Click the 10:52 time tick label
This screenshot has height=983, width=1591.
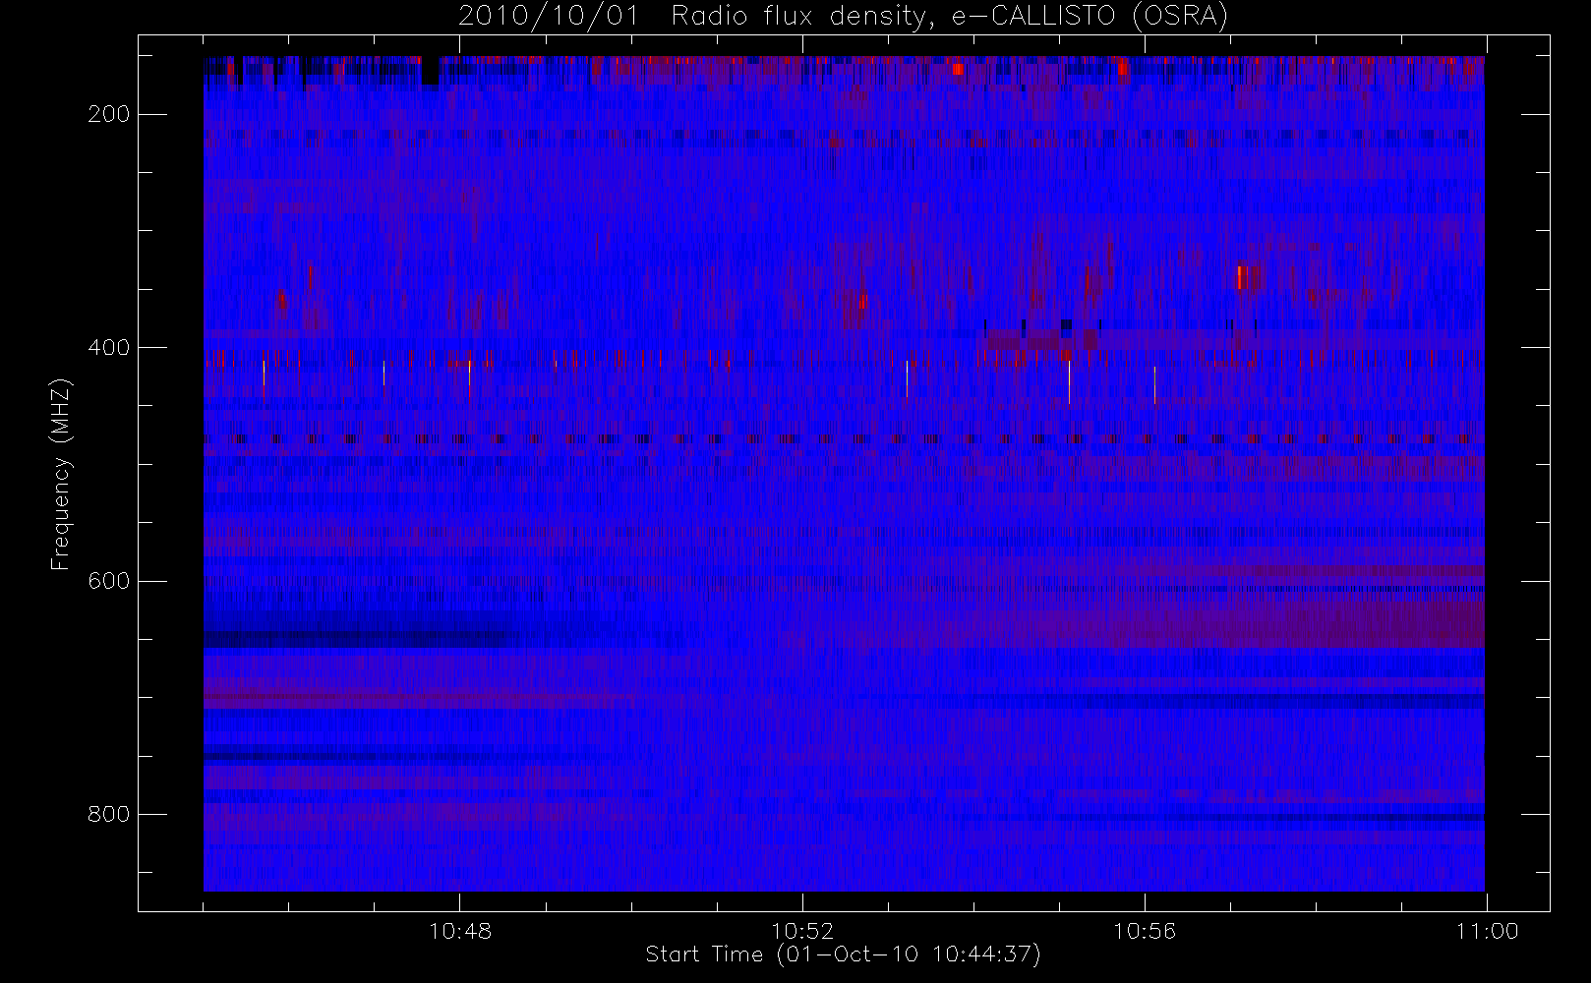point(802,931)
